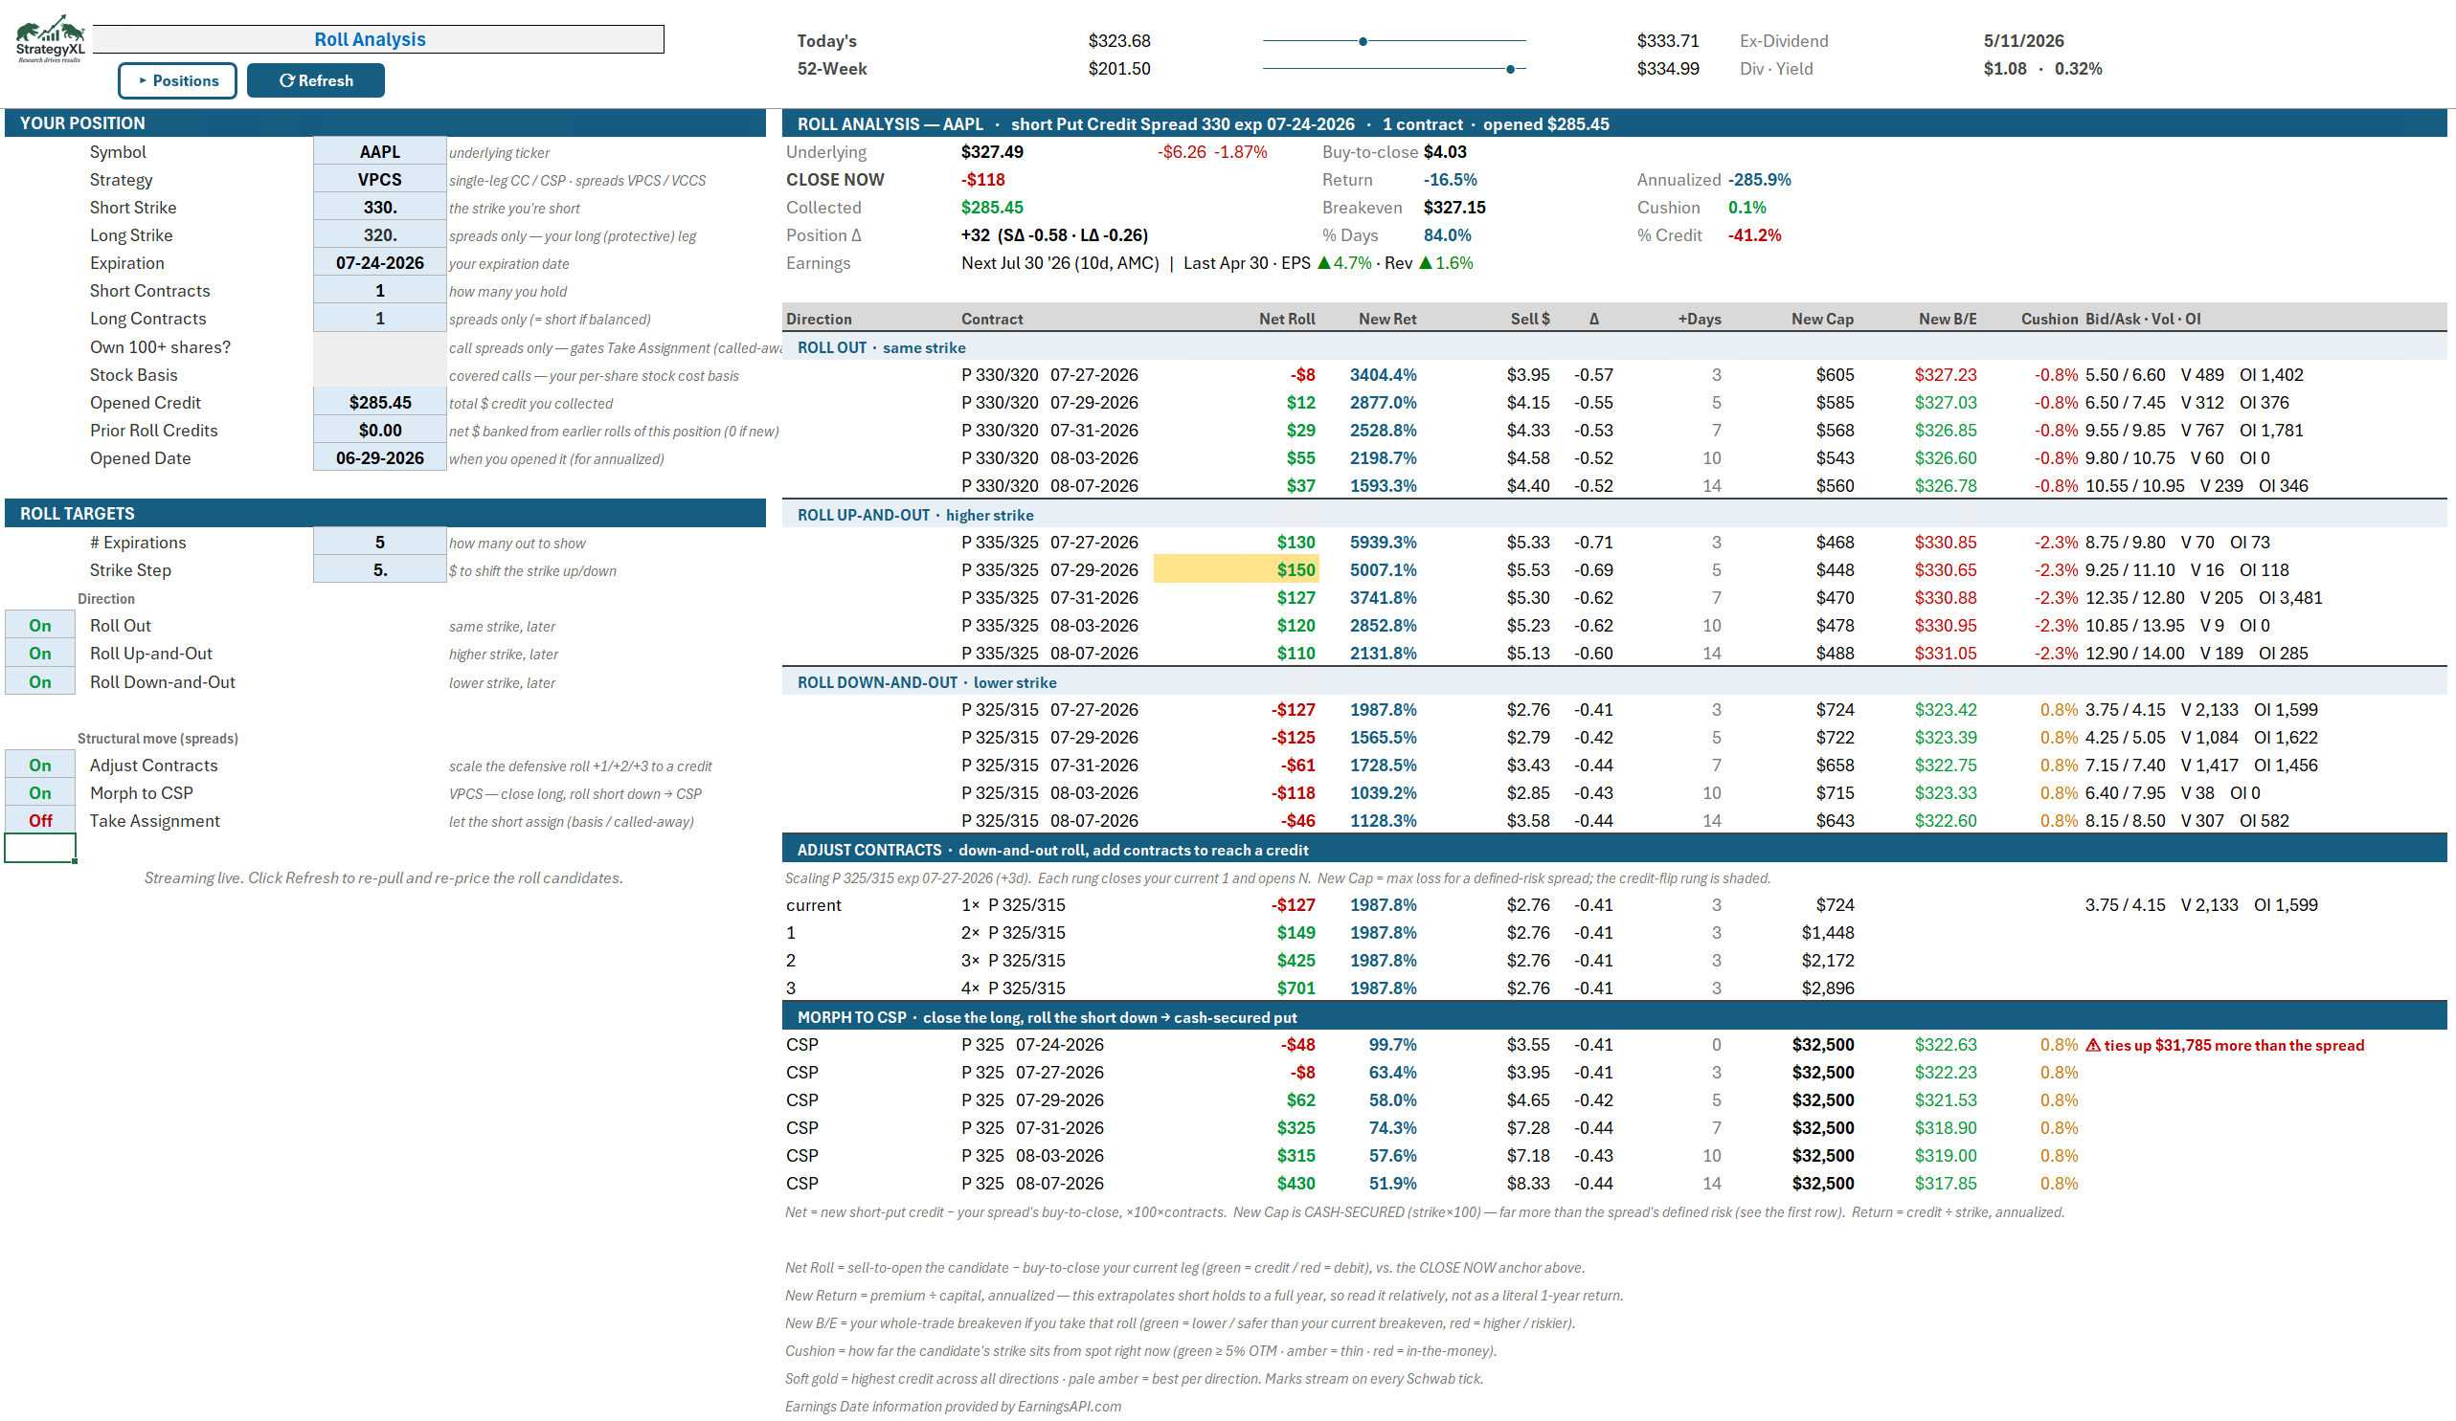Toggle the Roll Out direction switch
Viewport: 2456px width, 1421px height.
[x=40, y=625]
